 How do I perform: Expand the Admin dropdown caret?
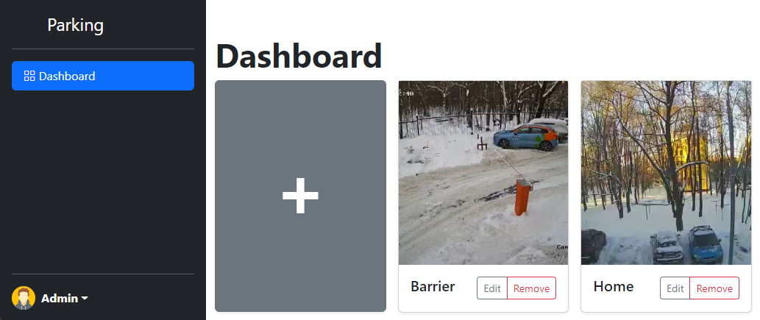point(85,298)
